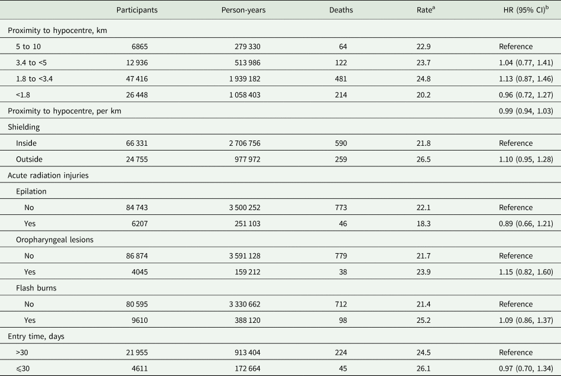Click the Participants column header
The height and width of the screenshot is (376, 561).
136,11
